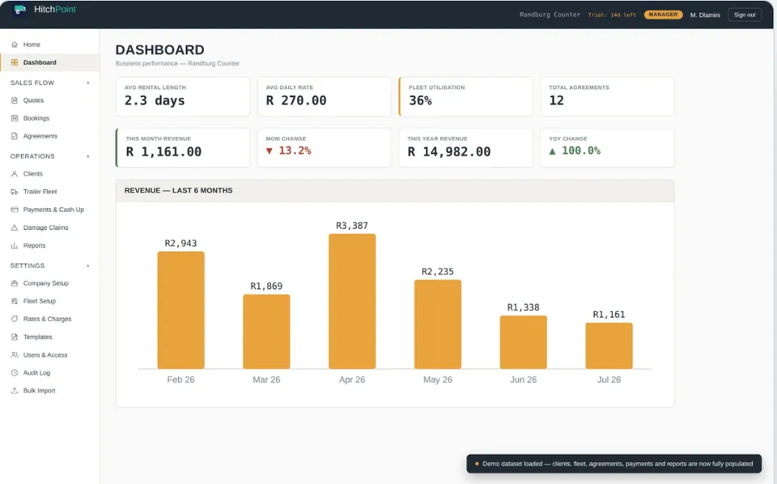Image resolution: width=777 pixels, height=484 pixels.
Task: Open the Home page
Action: [x=49, y=45]
